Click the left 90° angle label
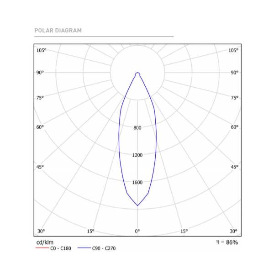 [x=40, y=73]
